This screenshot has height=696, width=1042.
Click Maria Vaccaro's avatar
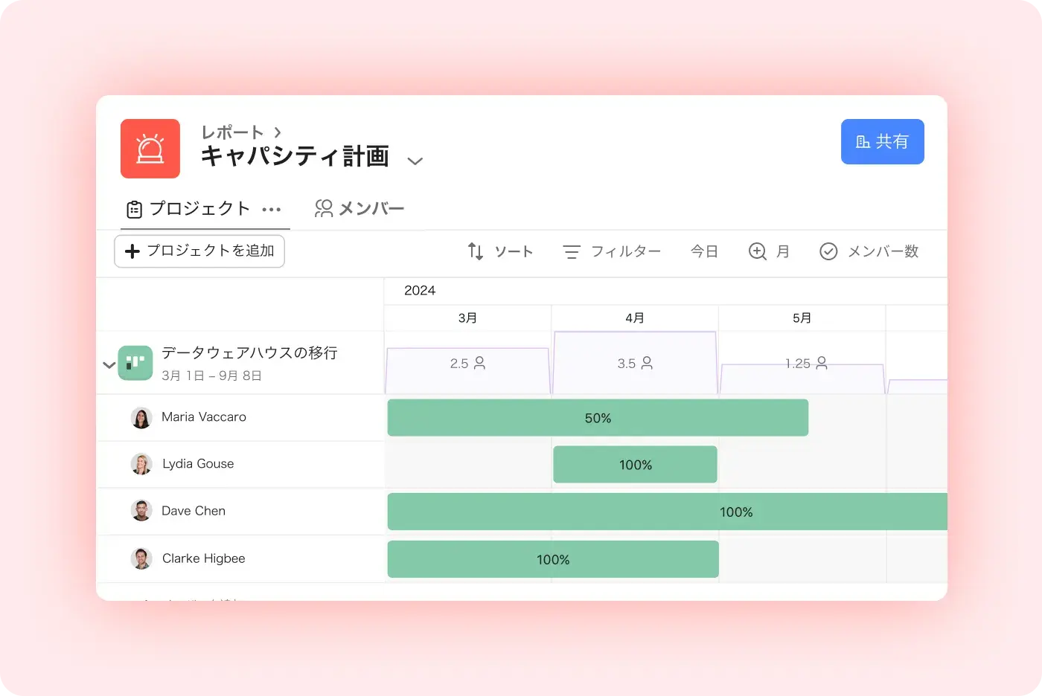click(x=141, y=418)
